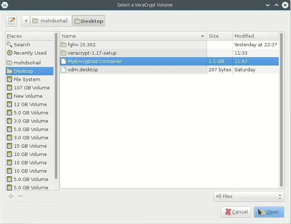Click the file list vertical scrollbar
Screen dimensions: 291x224
pos(281,110)
